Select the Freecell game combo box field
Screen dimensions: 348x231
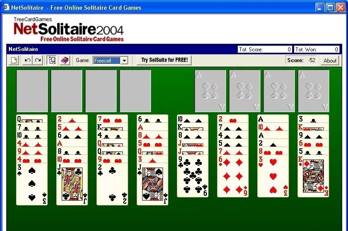coord(110,60)
